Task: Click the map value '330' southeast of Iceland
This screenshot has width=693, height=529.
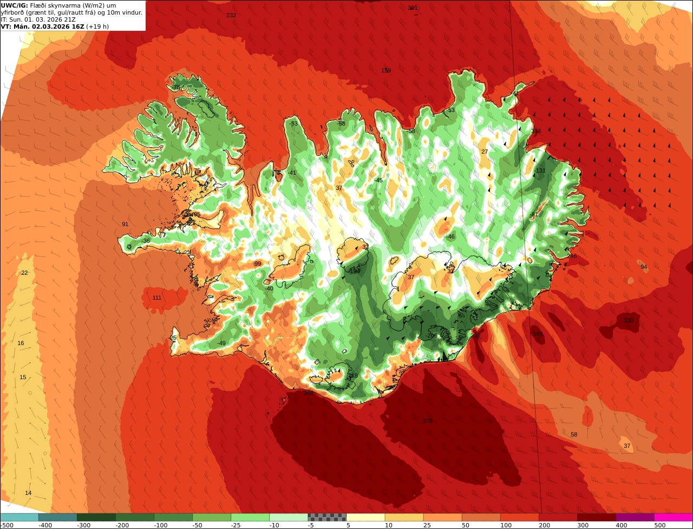Action: coord(628,320)
